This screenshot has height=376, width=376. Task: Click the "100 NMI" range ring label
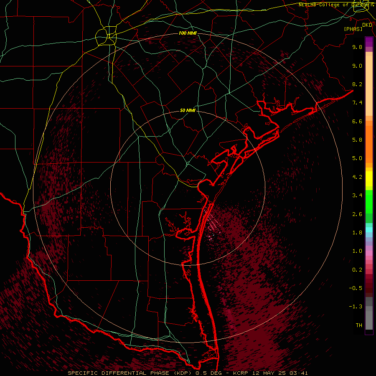tap(188, 33)
